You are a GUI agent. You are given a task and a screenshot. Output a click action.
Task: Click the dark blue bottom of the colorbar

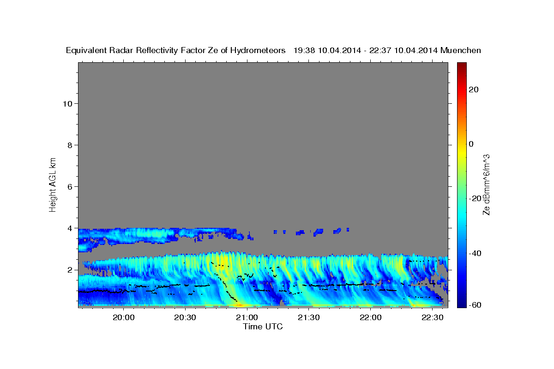point(462,304)
